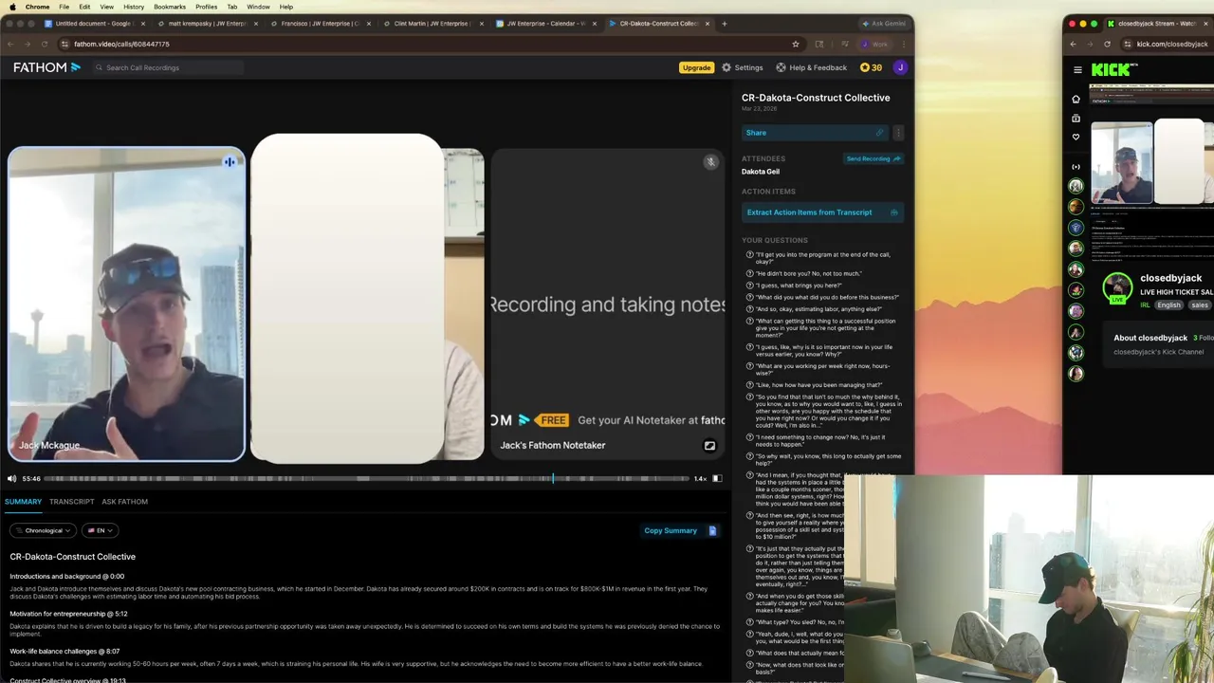This screenshot has height=683, width=1214.
Task: Seek along the recording timeline
Action: 366,478
